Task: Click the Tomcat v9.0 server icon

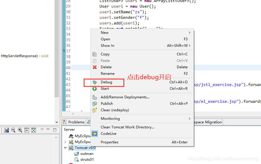Action: [71, 148]
